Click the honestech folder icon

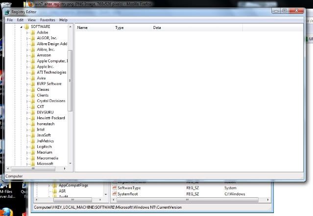[x=33, y=124]
